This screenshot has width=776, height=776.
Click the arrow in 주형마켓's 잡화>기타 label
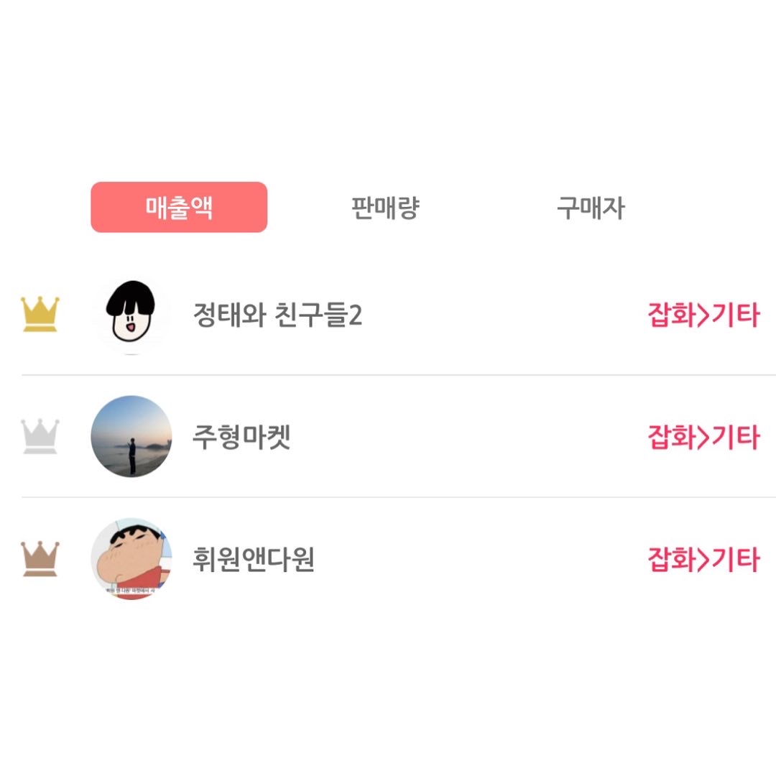click(x=703, y=438)
